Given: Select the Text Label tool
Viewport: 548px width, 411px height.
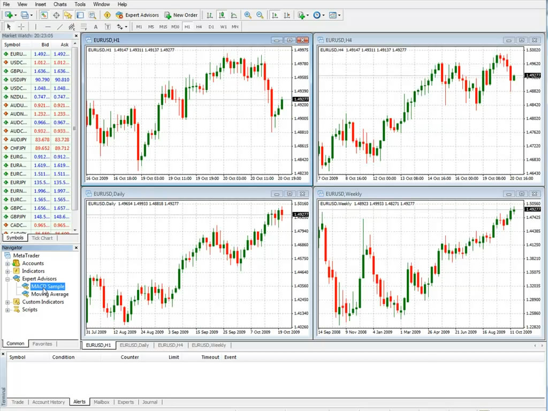Looking at the screenshot, I should (x=108, y=27).
